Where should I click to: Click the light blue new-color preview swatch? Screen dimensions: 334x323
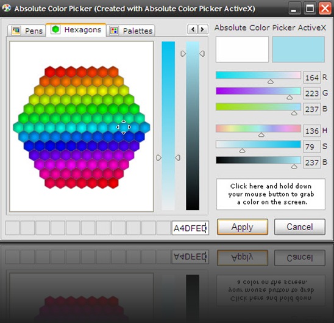[299, 49]
